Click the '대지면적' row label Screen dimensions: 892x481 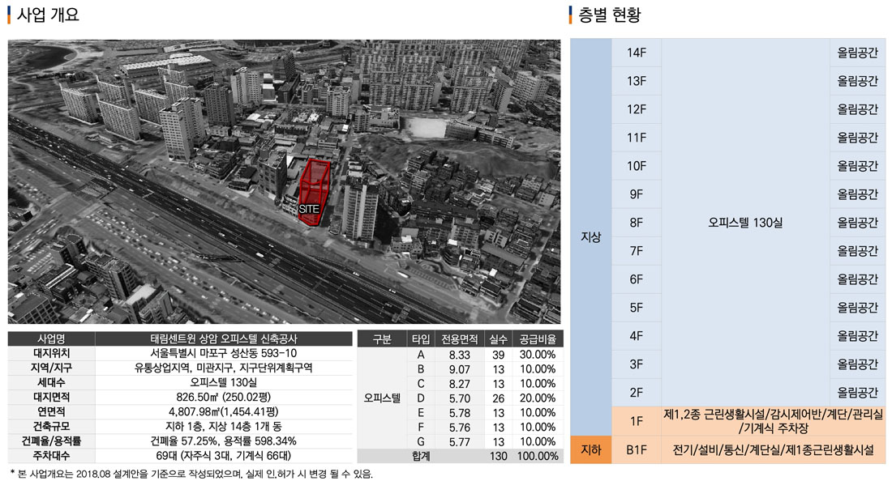51,397
